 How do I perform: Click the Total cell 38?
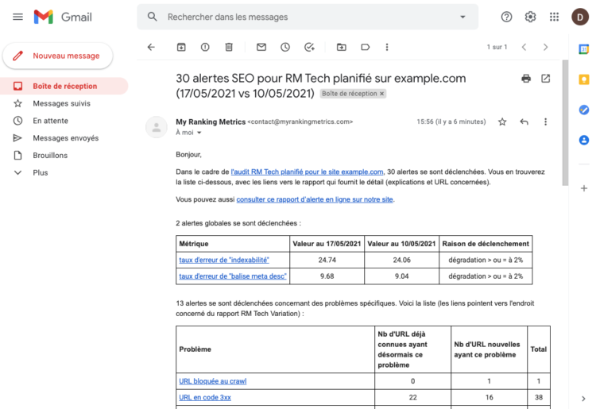click(x=539, y=398)
